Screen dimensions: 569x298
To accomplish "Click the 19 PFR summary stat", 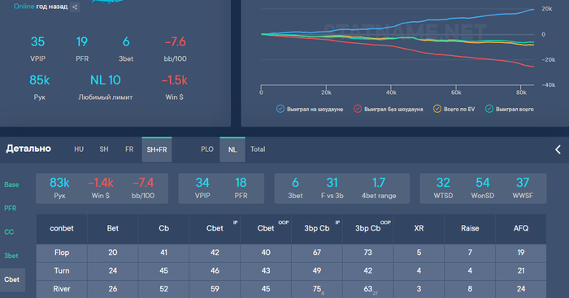I will pyautogui.click(x=82, y=49).
